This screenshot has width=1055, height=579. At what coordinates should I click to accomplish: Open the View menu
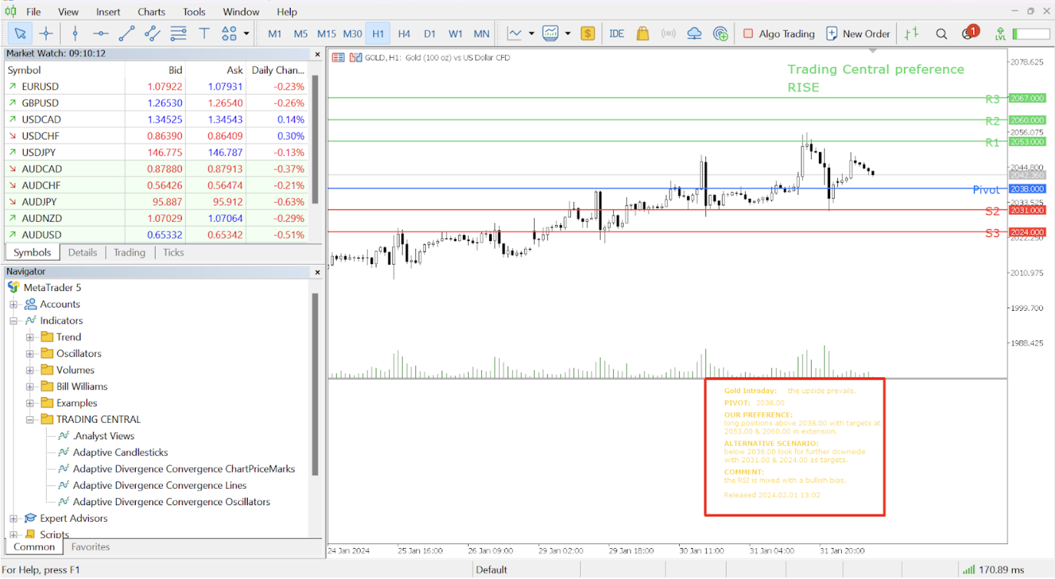[68, 11]
